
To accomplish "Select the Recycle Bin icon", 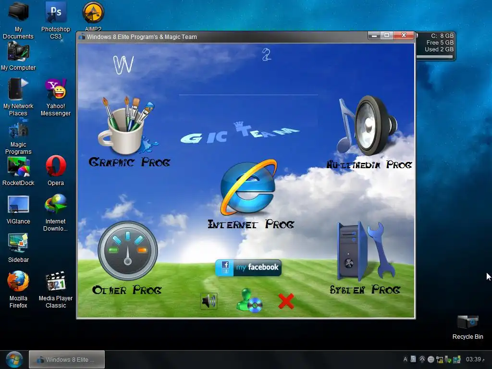I will tap(467, 327).
